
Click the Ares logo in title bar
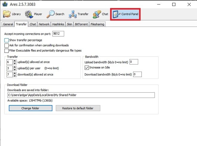click(5, 4)
